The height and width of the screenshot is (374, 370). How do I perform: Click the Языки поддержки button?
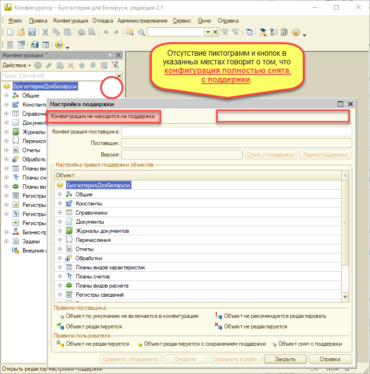pyautogui.click(x=325, y=155)
